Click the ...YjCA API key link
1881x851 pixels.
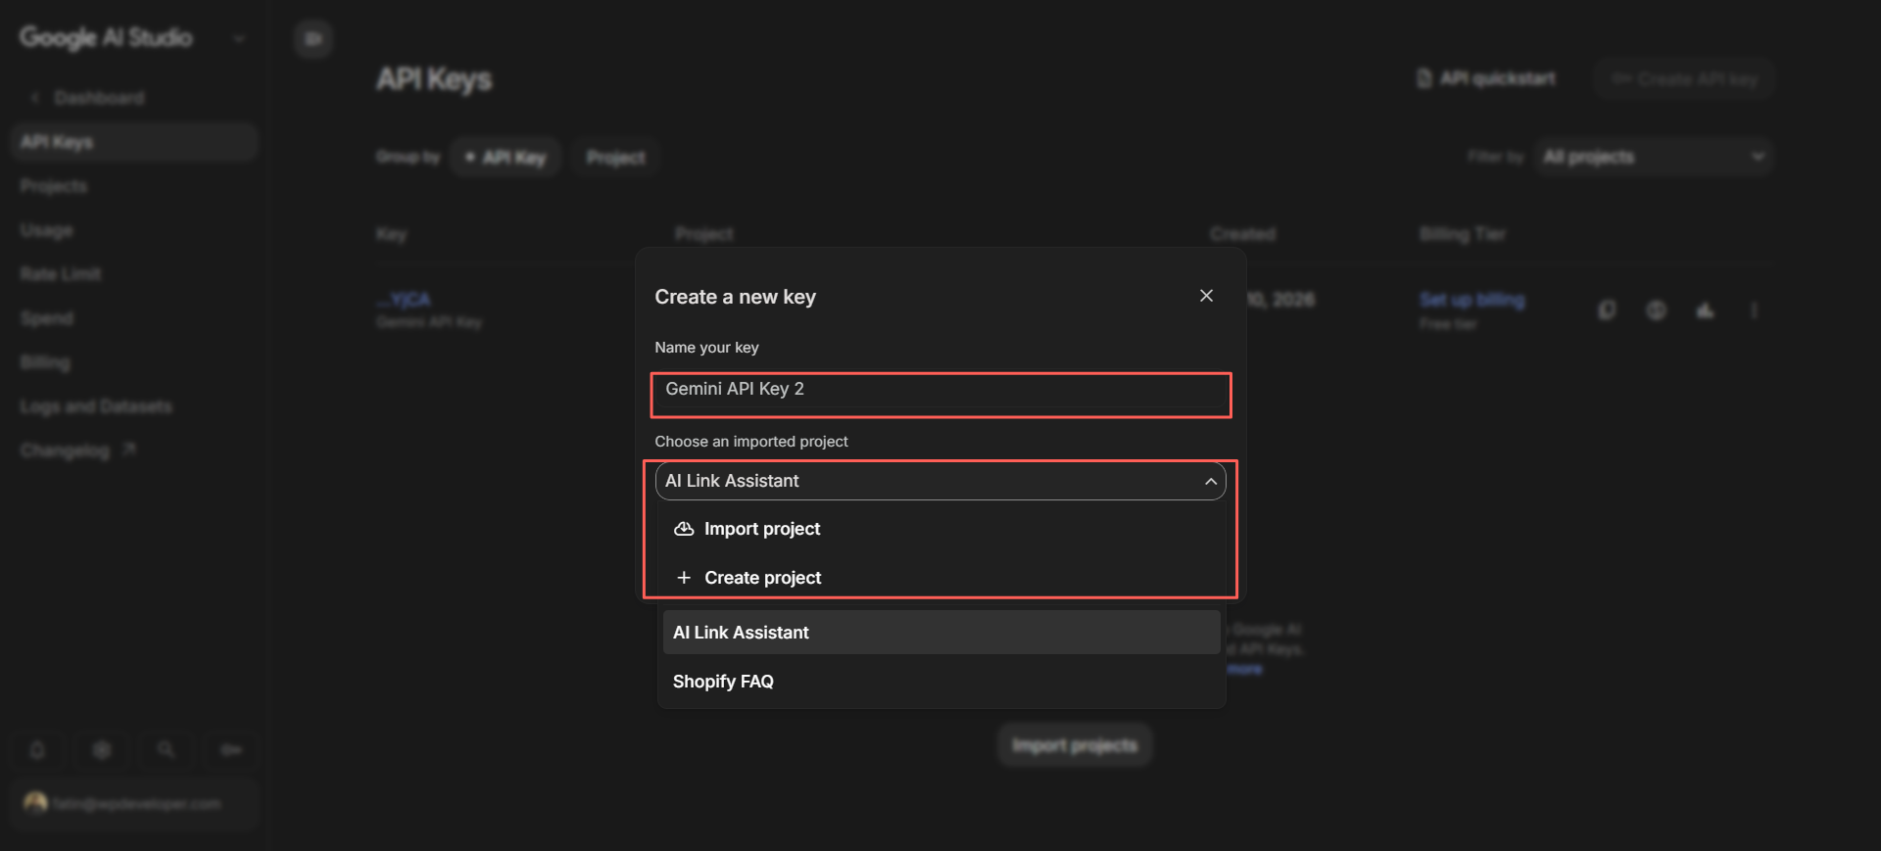tap(404, 300)
